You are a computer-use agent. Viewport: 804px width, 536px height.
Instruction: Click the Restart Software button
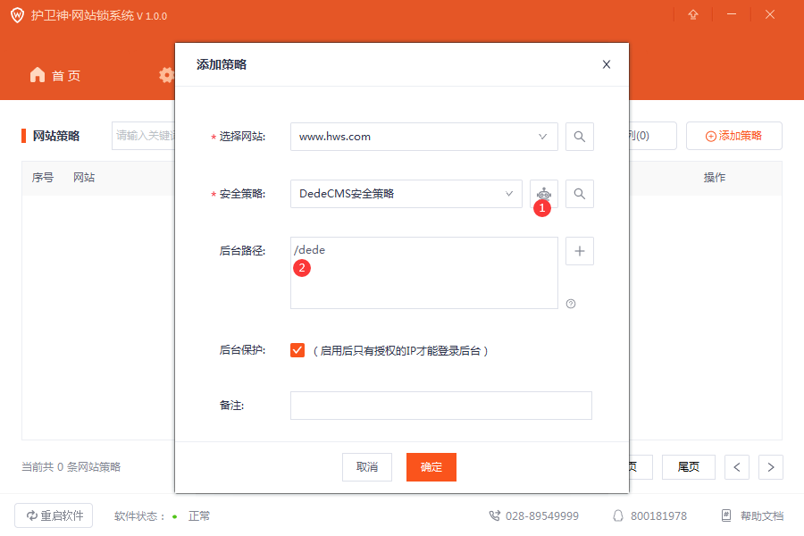[x=54, y=515]
